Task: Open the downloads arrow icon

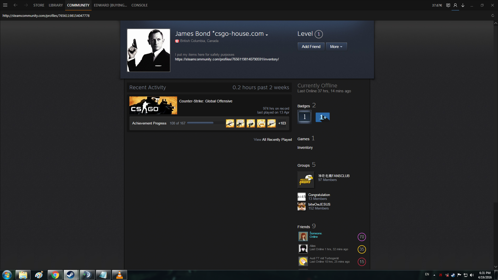Action: point(463,5)
